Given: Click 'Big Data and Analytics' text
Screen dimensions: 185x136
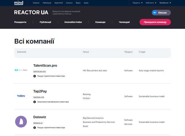Looking at the screenshot, I should (93, 118).
